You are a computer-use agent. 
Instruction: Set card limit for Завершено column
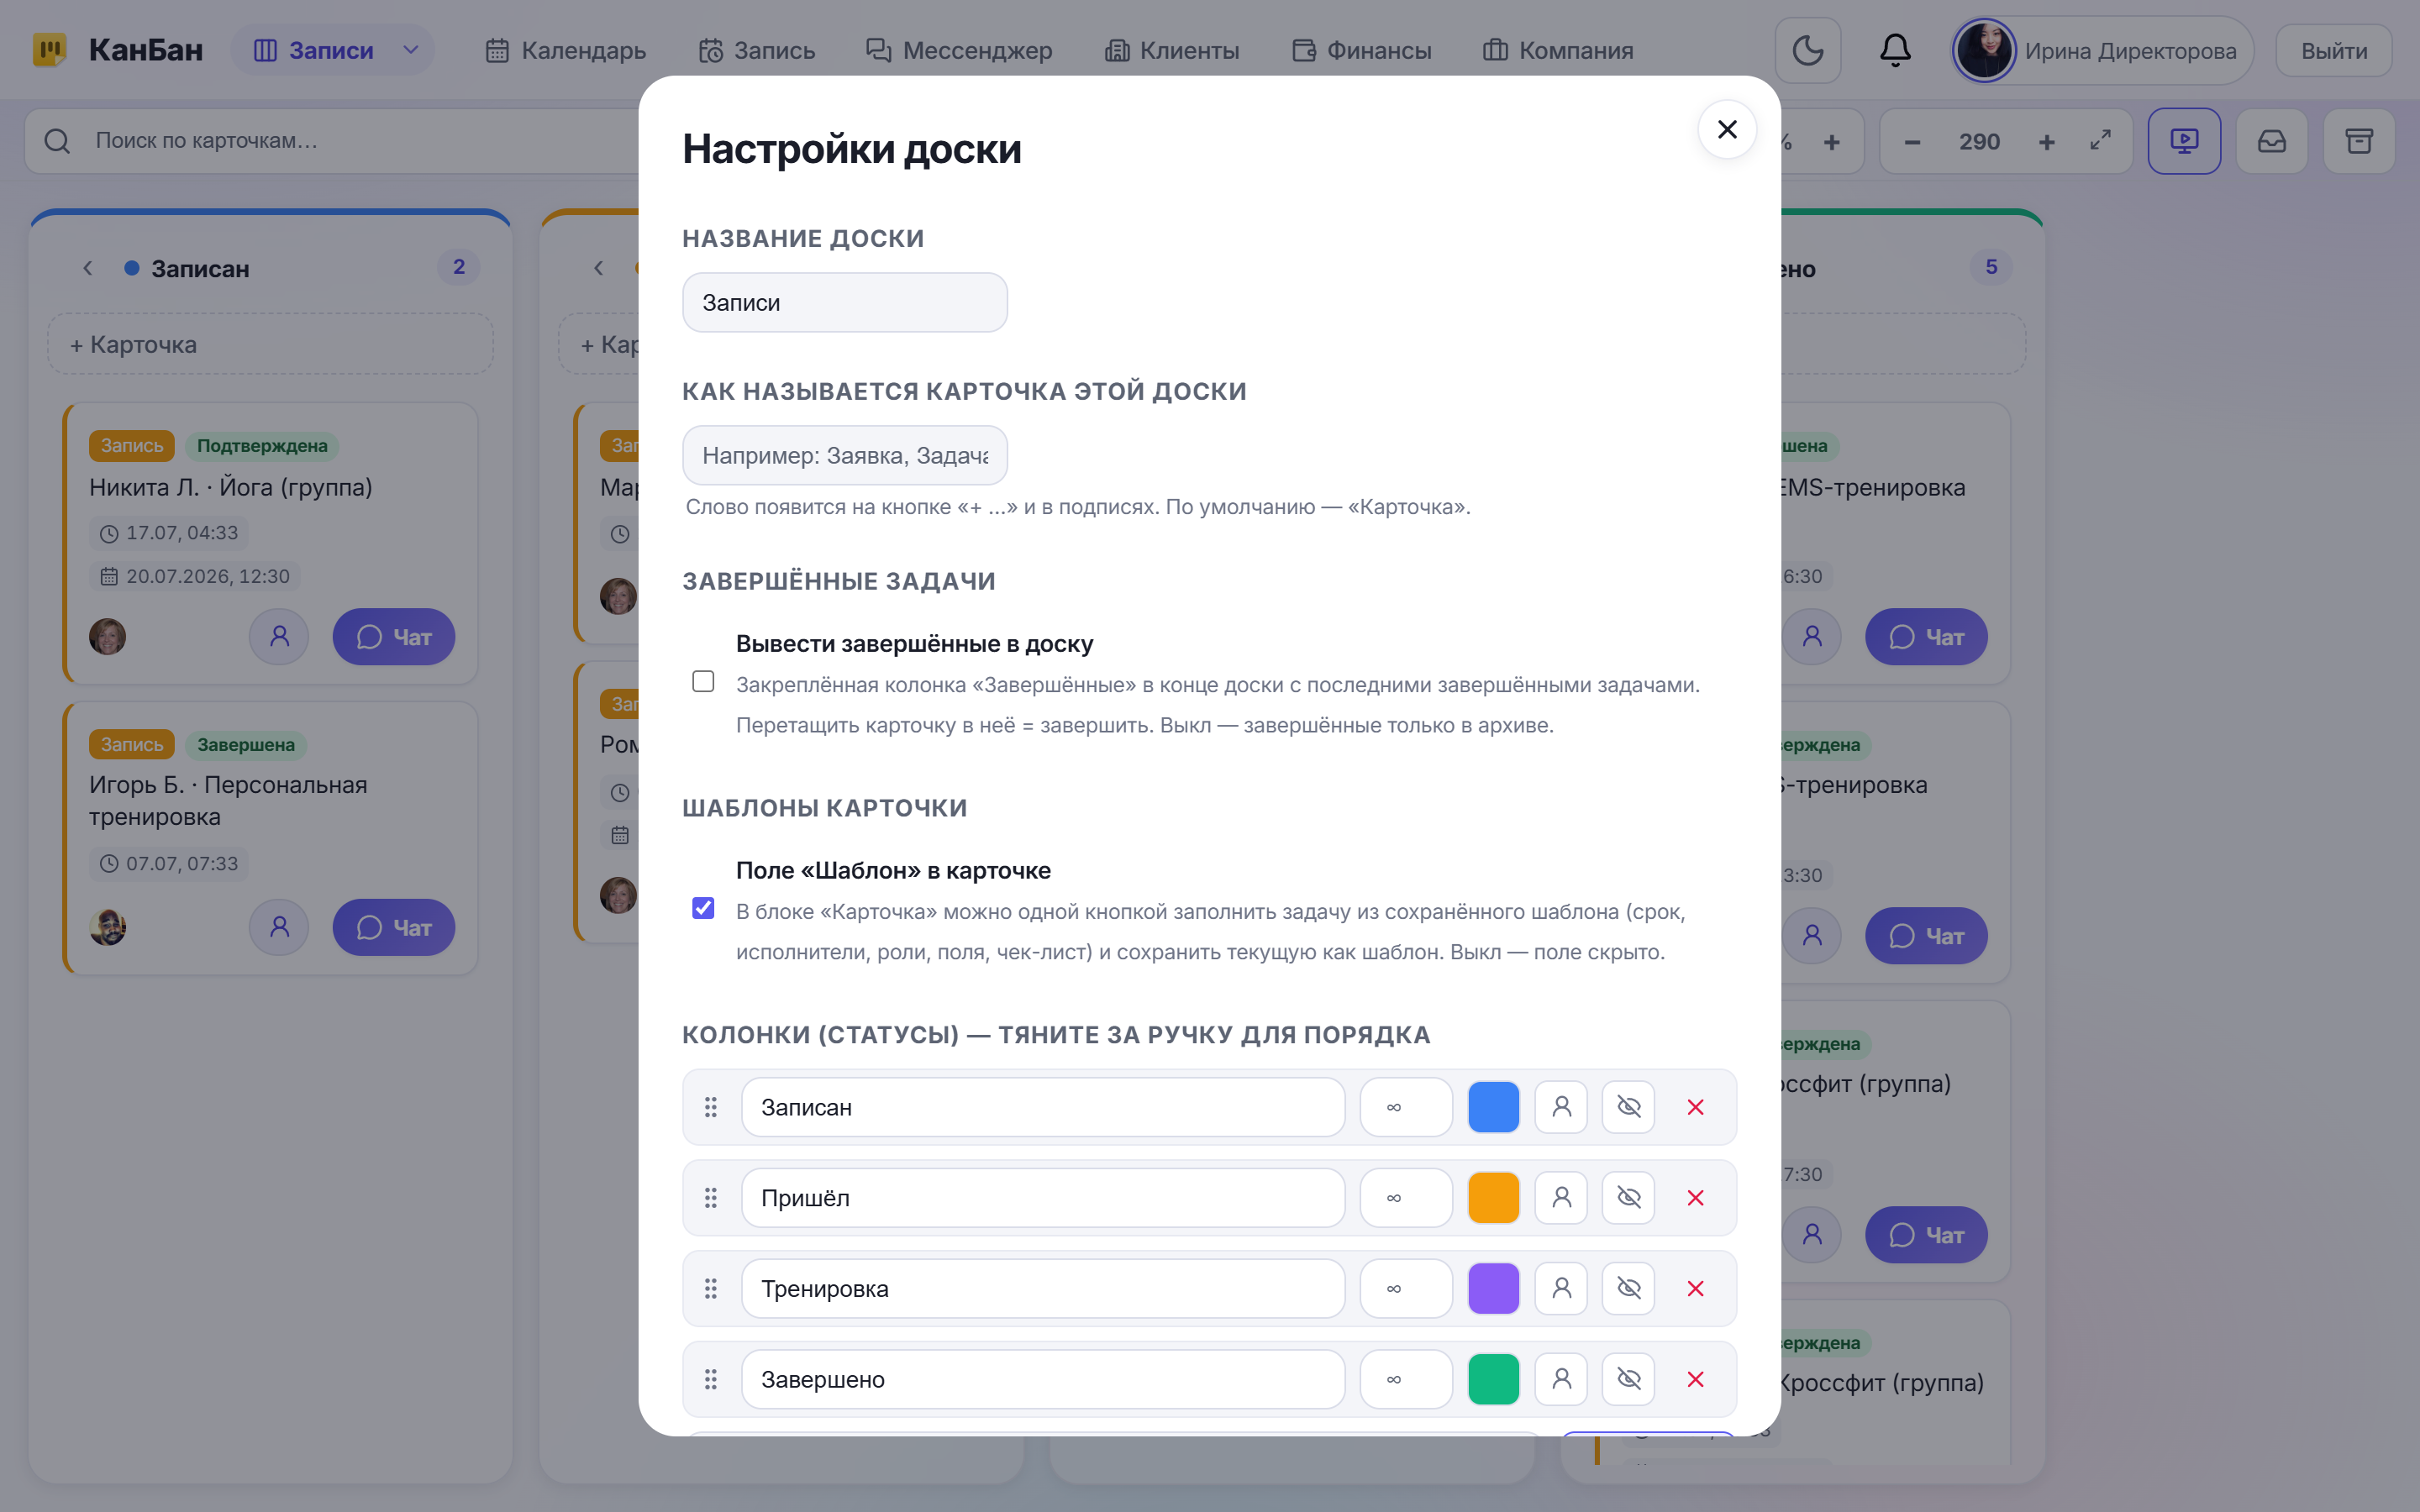pyautogui.click(x=1406, y=1379)
